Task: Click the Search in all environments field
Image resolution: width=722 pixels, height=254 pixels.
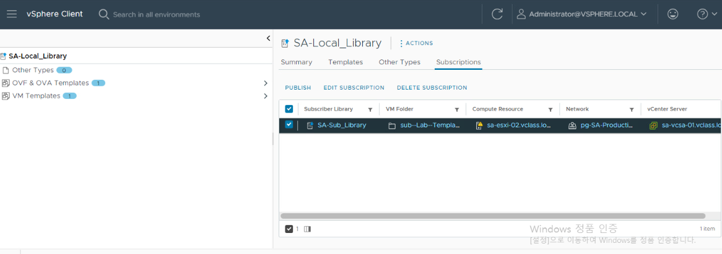Action: (x=157, y=14)
